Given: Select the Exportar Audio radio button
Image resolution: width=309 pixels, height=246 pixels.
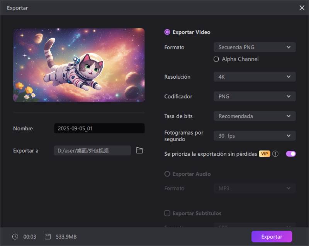Looking at the screenshot, I should pos(167,174).
